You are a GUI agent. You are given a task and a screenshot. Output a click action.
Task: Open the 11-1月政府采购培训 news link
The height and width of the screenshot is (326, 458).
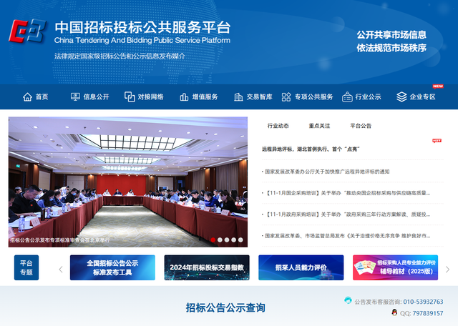[347, 214]
